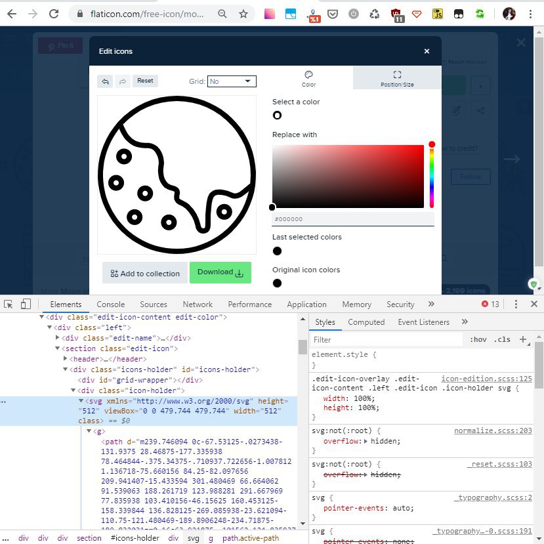Click the green Download button
This screenshot has height=544, width=544.
(220, 272)
